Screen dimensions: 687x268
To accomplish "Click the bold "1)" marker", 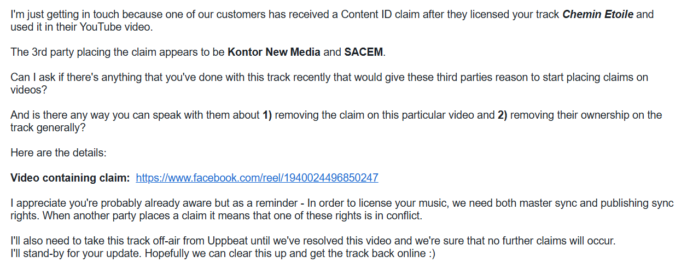I will tap(267, 115).
